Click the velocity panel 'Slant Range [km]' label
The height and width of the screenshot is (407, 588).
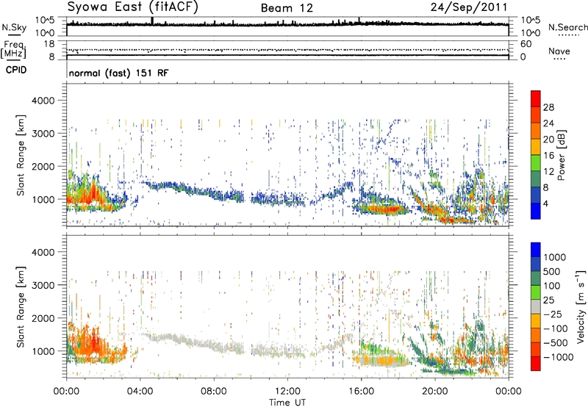(x=21, y=306)
